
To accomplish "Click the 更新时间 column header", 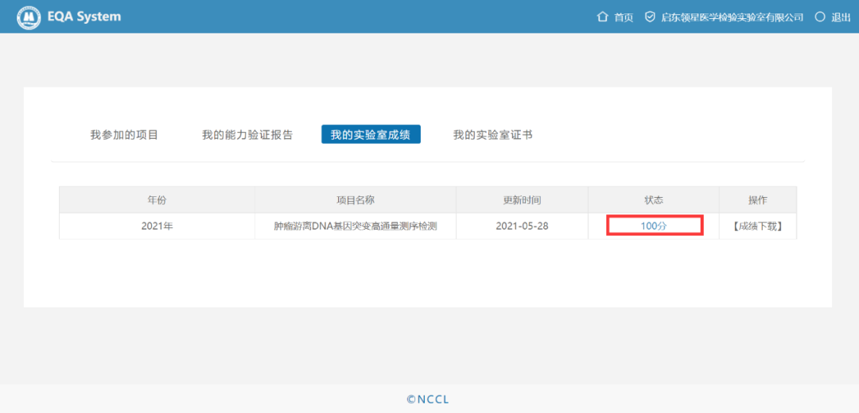I will click(x=522, y=200).
